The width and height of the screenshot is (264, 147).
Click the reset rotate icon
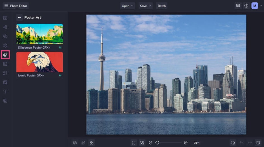pos(233,143)
